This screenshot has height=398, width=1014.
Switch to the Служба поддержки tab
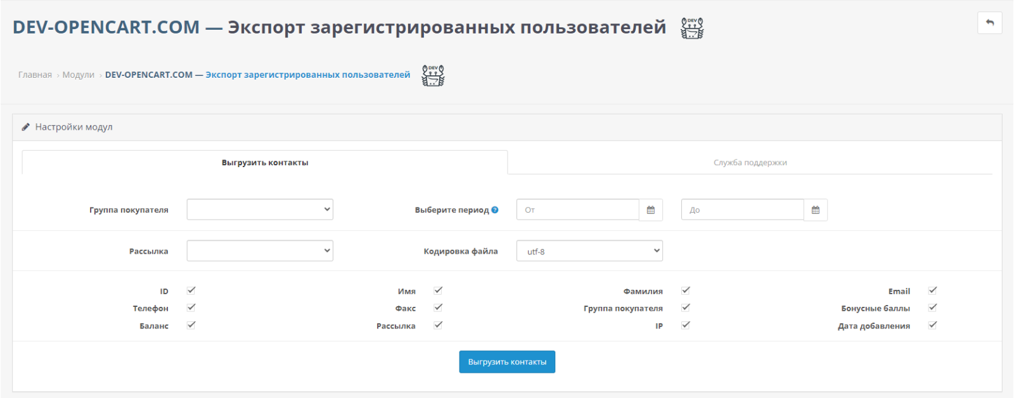click(x=750, y=163)
